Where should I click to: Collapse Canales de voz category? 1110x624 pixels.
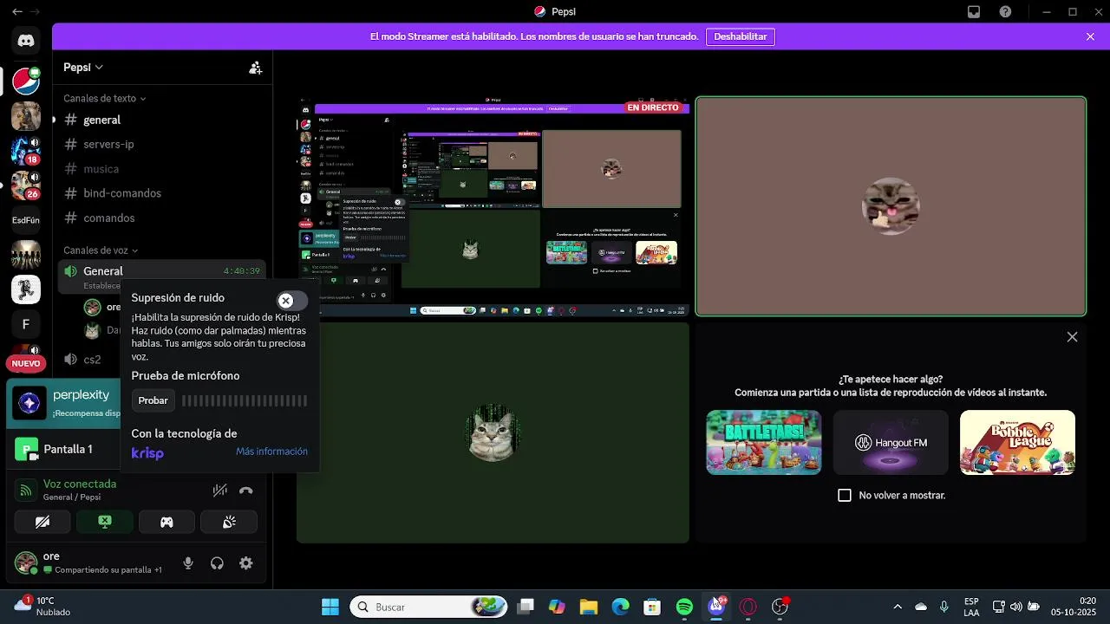click(101, 250)
